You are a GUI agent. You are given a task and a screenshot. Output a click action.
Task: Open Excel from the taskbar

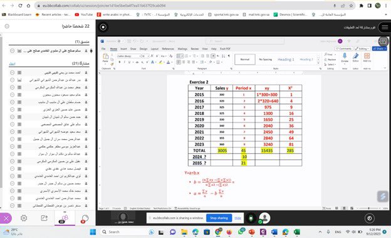[297, 232]
